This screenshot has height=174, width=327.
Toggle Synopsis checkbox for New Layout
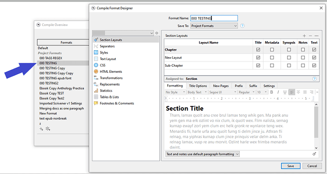click(x=289, y=58)
